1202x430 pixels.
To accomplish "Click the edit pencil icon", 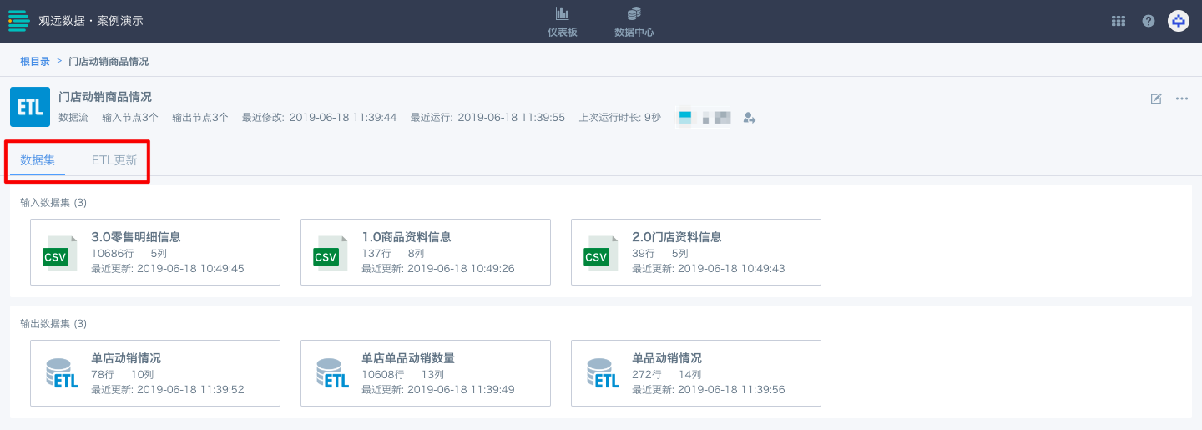I will 1156,99.
